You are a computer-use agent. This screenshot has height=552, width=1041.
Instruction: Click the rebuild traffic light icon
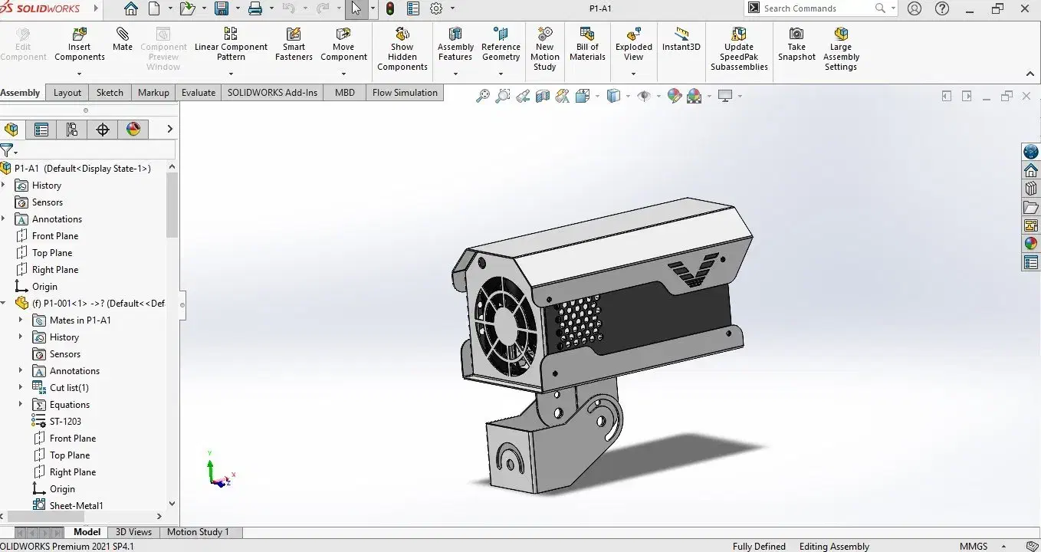390,9
